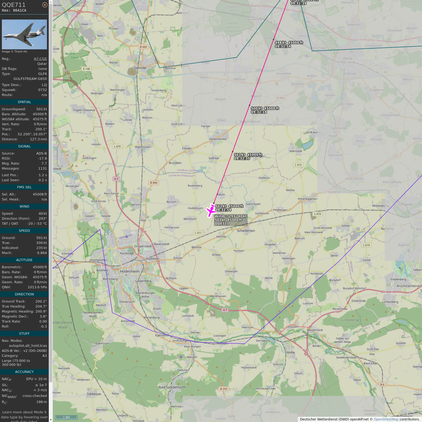Click the airport icon north of Drispenstedt
Image resolution: width=422 pixels, height=422 pixels.
tap(127, 236)
